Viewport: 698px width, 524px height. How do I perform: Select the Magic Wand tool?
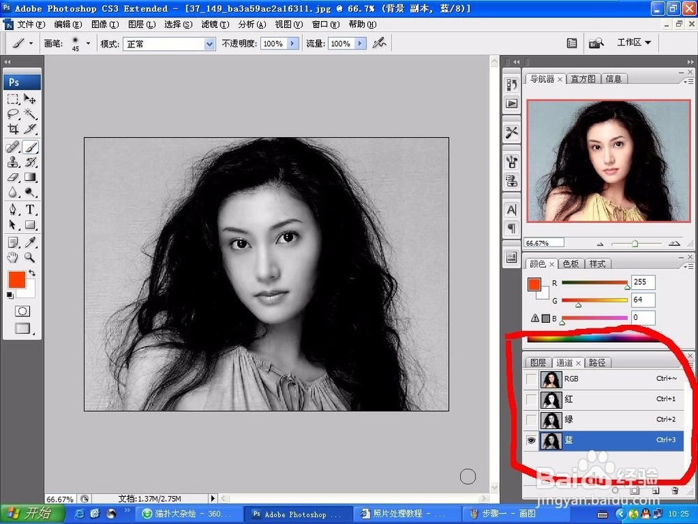pyautogui.click(x=28, y=114)
